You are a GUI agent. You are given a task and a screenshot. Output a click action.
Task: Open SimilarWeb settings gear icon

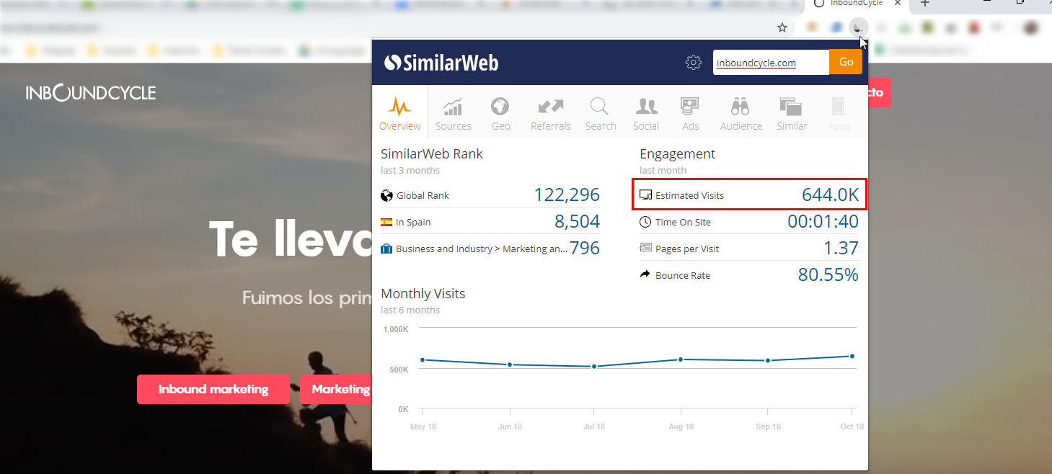tap(693, 63)
